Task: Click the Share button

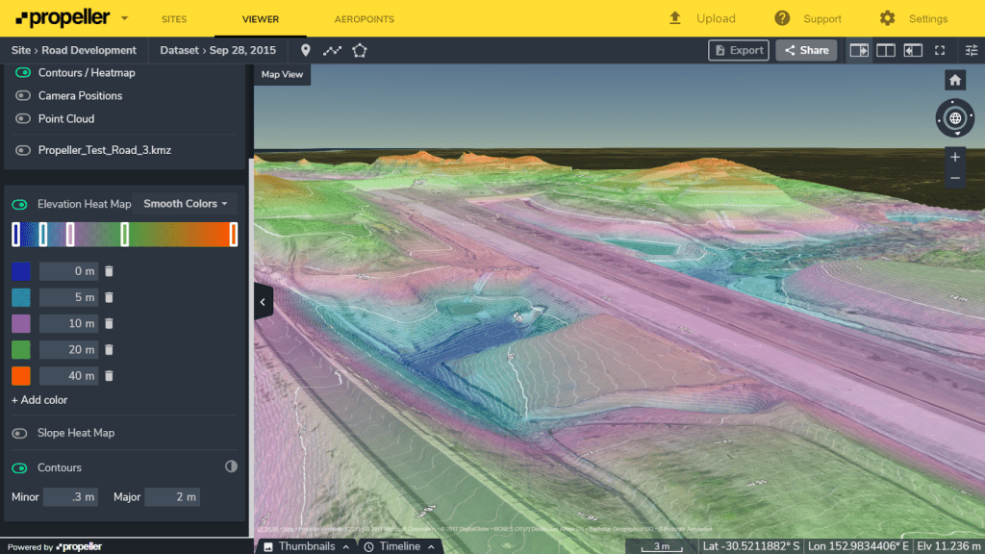Action: click(806, 50)
